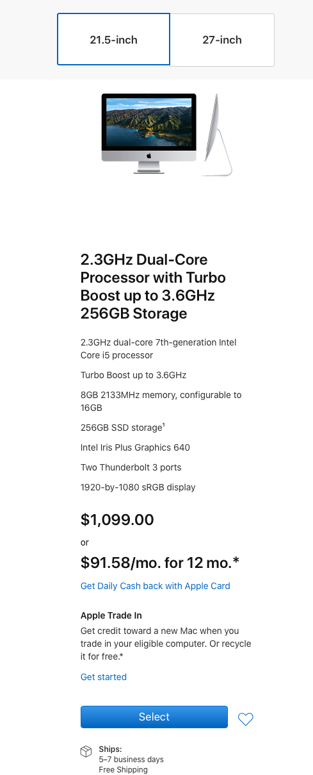Viewport: 313px width, 775px height.
Task: Click the Two Thunderbolt 3 ports line
Action: 131,467
